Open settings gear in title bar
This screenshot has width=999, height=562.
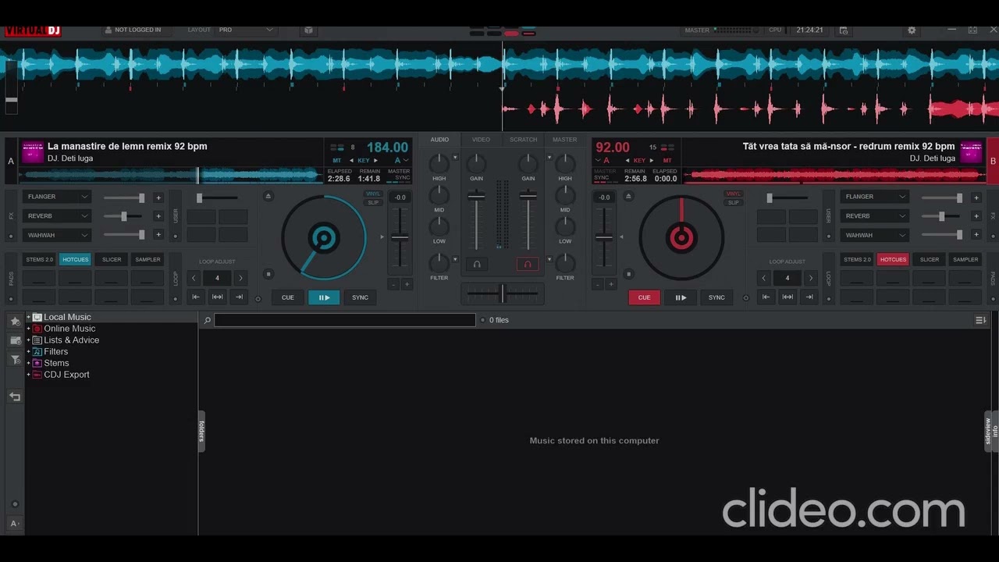click(x=912, y=30)
